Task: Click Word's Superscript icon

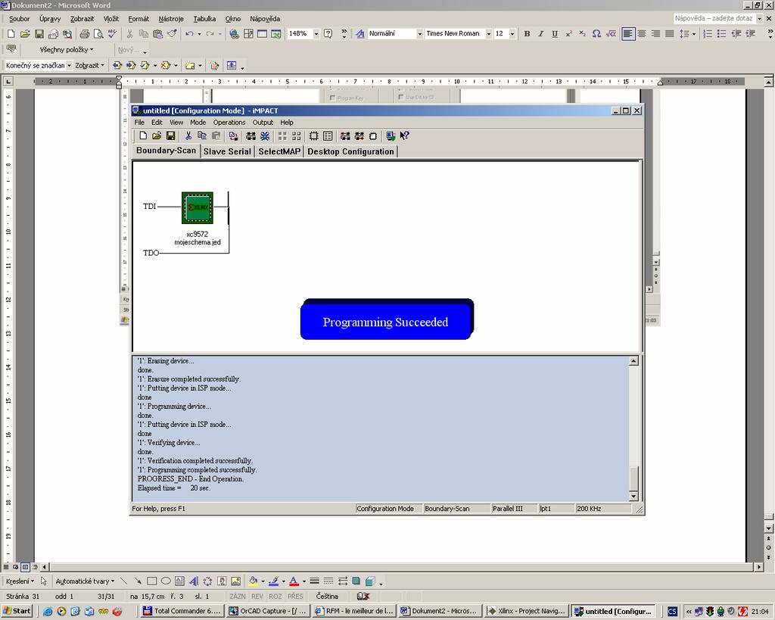Action: click(x=569, y=33)
